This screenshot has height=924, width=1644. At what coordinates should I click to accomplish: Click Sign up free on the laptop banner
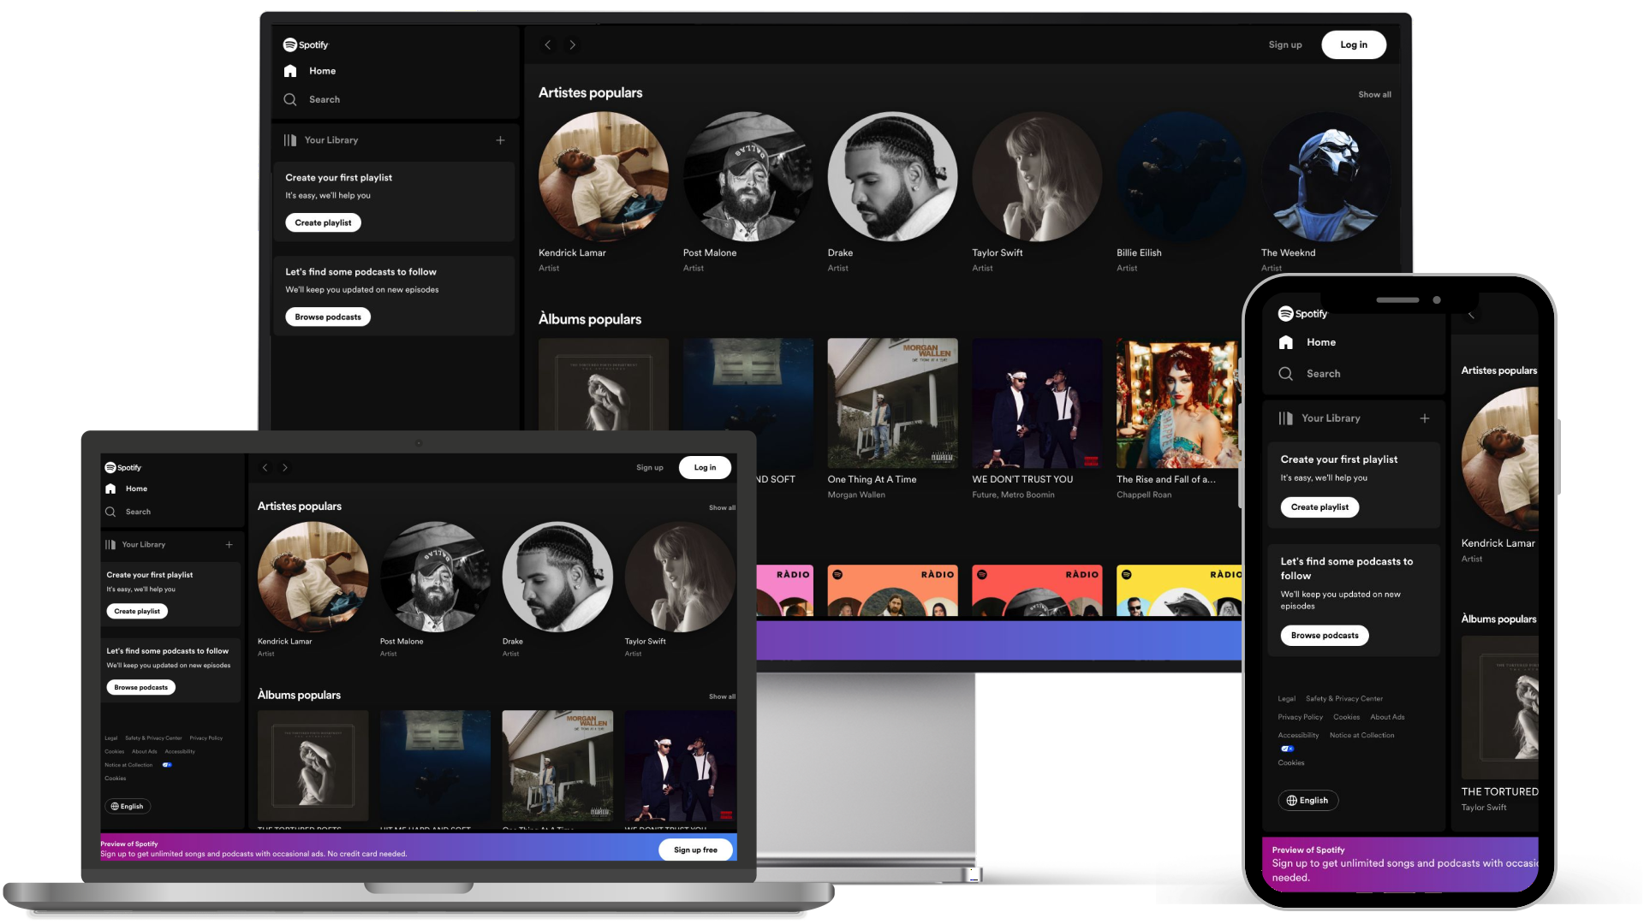point(695,850)
